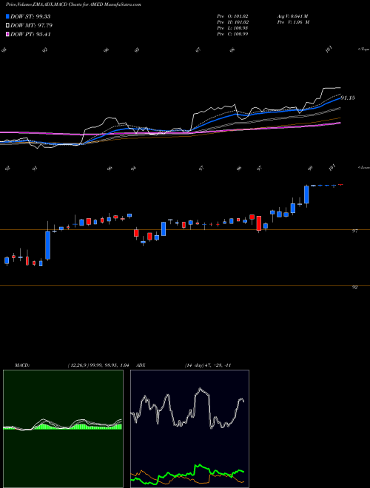Image resolution: width=370 pixels, height=488 pixels.
Task: Click the 97 horizontal level label
Action: point(354,231)
